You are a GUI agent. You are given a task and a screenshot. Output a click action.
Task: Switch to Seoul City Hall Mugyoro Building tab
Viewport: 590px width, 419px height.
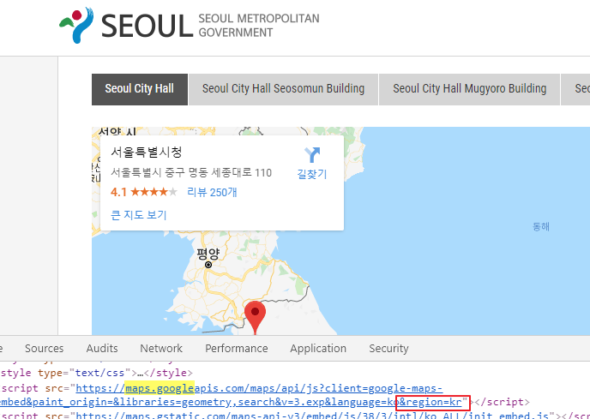(x=470, y=89)
